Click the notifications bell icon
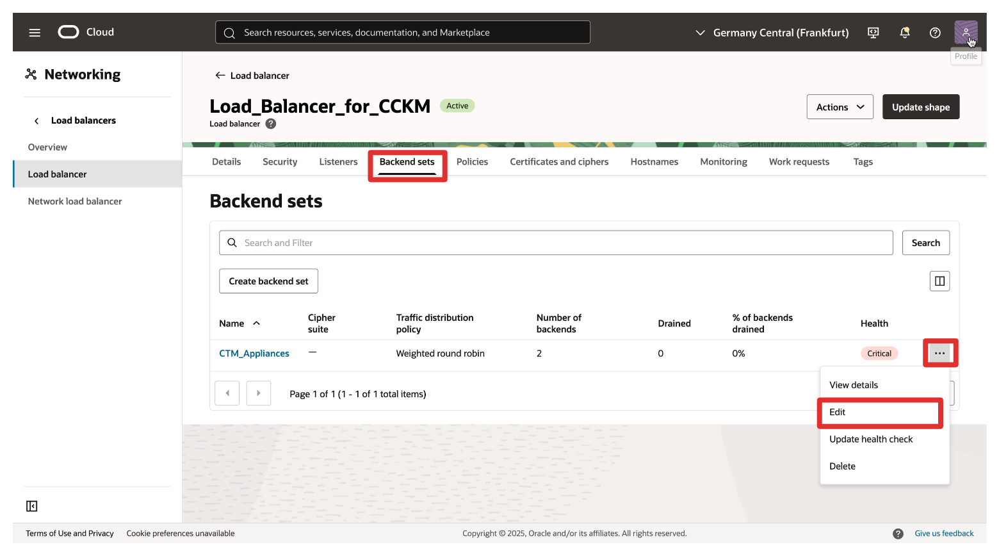The width and height of the screenshot is (999, 556). (904, 33)
